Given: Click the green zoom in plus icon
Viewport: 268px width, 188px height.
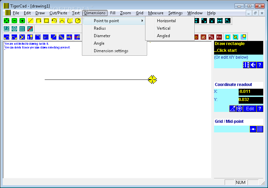Looking at the screenshot, I should click(x=22, y=21).
